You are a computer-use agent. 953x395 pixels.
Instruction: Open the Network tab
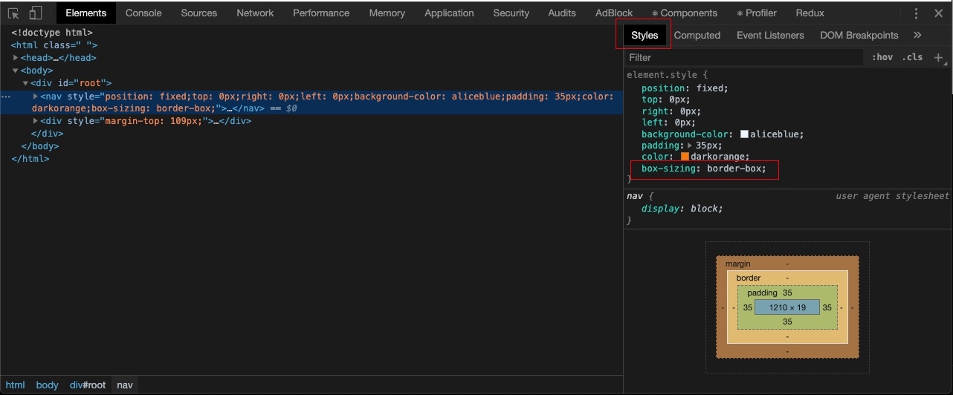pos(255,13)
